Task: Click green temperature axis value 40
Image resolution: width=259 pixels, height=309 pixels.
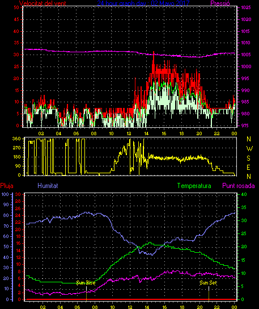Action: (x=244, y=194)
